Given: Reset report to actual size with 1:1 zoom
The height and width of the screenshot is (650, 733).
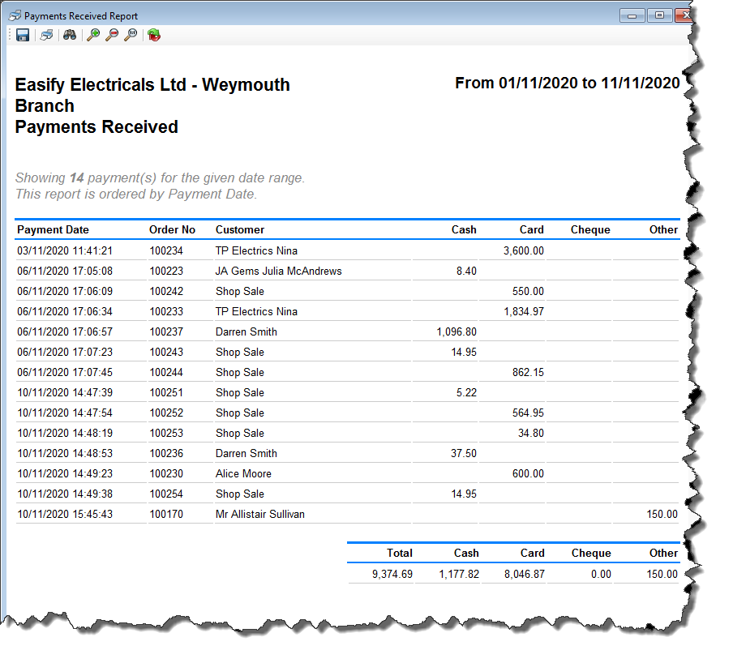Looking at the screenshot, I should (131, 35).
